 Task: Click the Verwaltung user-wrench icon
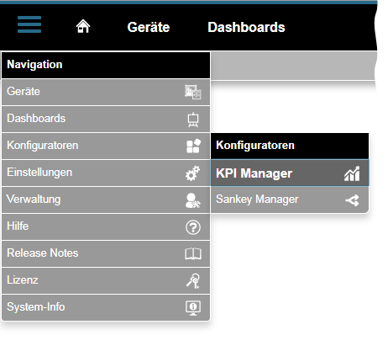[193, 200]
